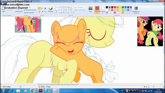This screenshot has width=165, height=93.
Task: Open Adobe Reader from the taskbar
Action: pos(41,91)
